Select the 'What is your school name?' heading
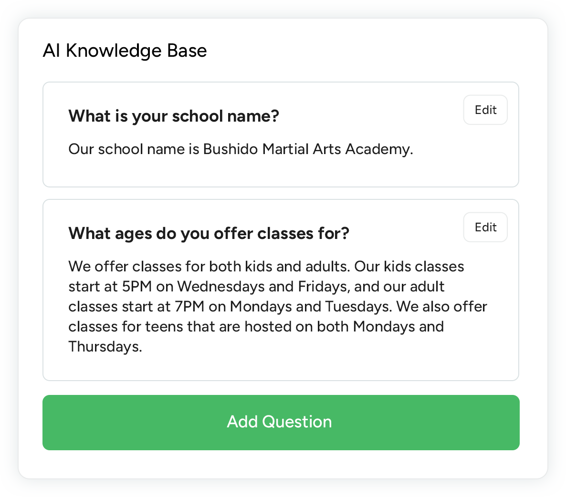Viewport: 566px width, 497px height. 174,116
